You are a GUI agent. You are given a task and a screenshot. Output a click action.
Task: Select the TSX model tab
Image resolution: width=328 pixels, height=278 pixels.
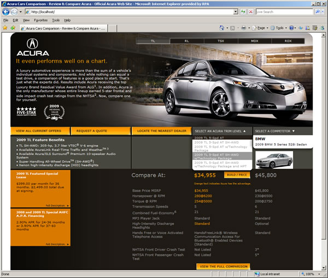220,40
